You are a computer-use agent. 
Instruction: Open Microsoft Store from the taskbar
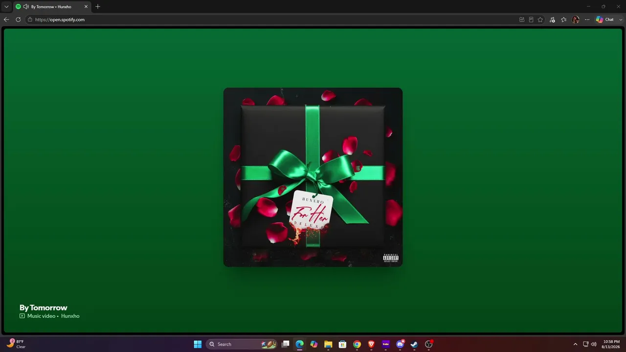point(343,344)
